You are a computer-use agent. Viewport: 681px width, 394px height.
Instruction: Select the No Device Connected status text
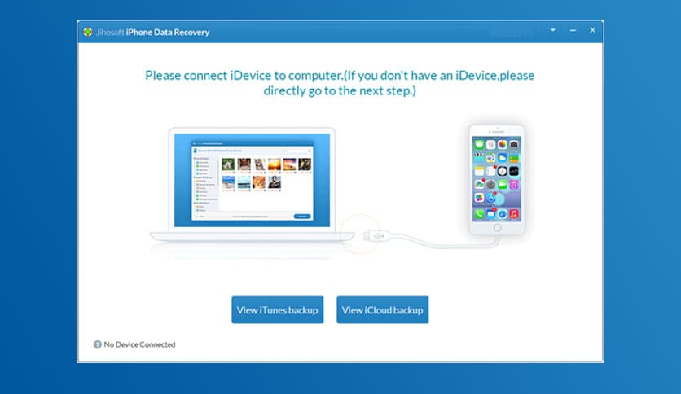point(139,344)
